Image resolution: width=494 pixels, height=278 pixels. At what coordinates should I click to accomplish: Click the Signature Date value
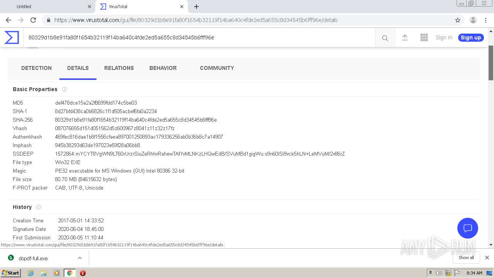[x=81, y=229]
